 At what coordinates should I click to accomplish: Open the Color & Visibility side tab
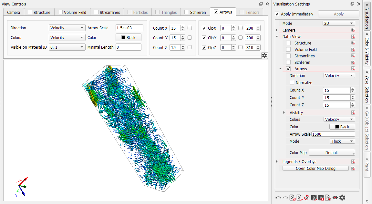(367, 49)
